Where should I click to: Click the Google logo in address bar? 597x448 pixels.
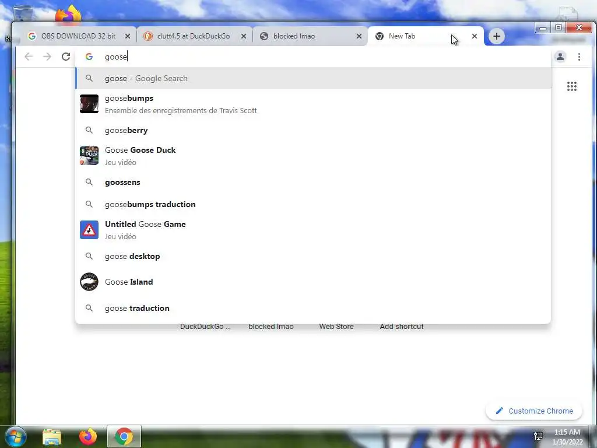pos(89,57)
